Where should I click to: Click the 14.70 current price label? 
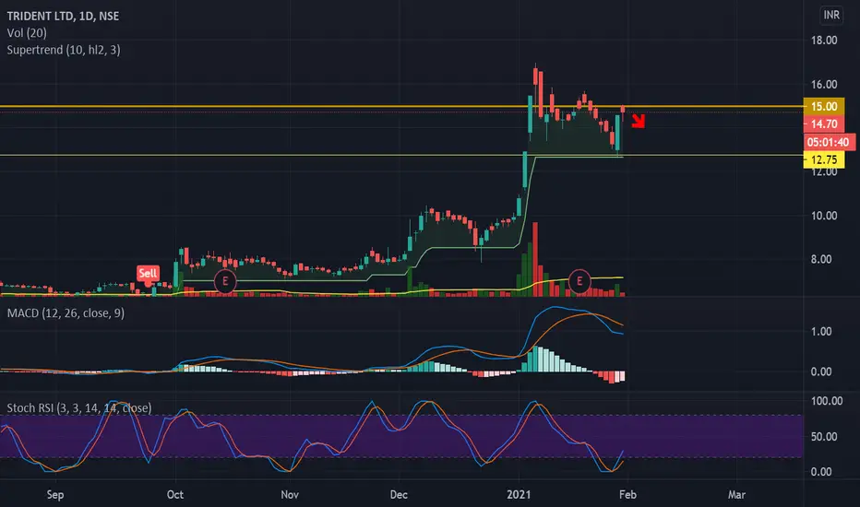(x=824, y=124)
